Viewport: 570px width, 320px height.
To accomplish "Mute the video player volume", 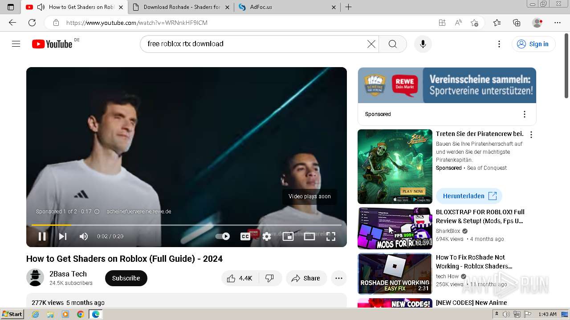I will (x=84, y=236).
